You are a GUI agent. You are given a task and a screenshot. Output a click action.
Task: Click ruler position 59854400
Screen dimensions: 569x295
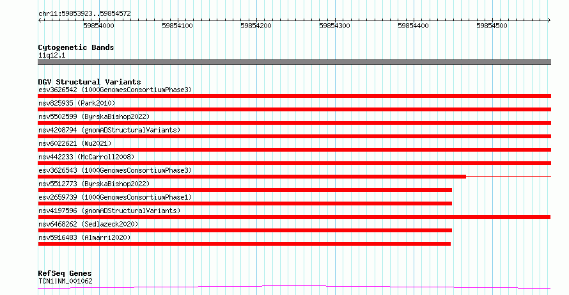pyautogui.click(x=413, y=26)
